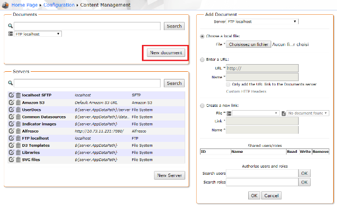Edit the D3 Templates server

pyautogui.click(x=12, y=145)
